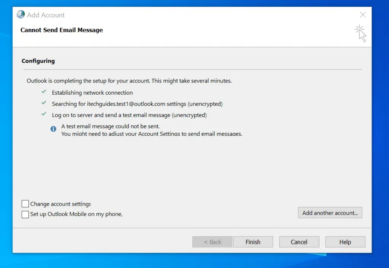Click 'Outlook is completing the setup' sentence

coord(129,81)
